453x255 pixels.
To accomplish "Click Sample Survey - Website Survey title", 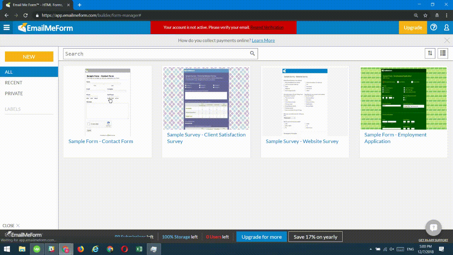I will 302,141.
